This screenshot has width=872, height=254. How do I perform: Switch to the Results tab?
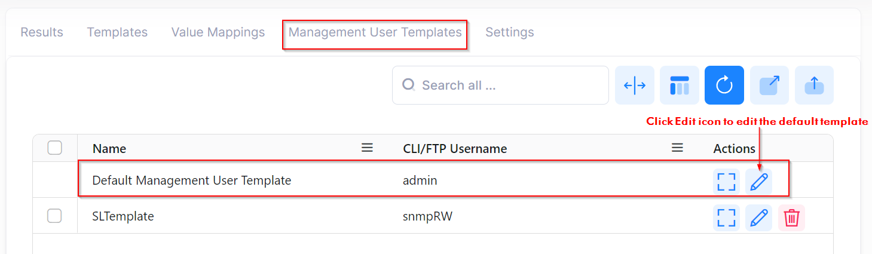[42, 32]
